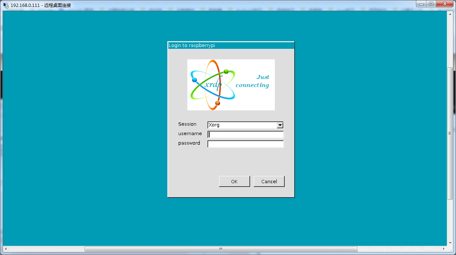Click the vertical scrollbar thumb

(450, 133)
